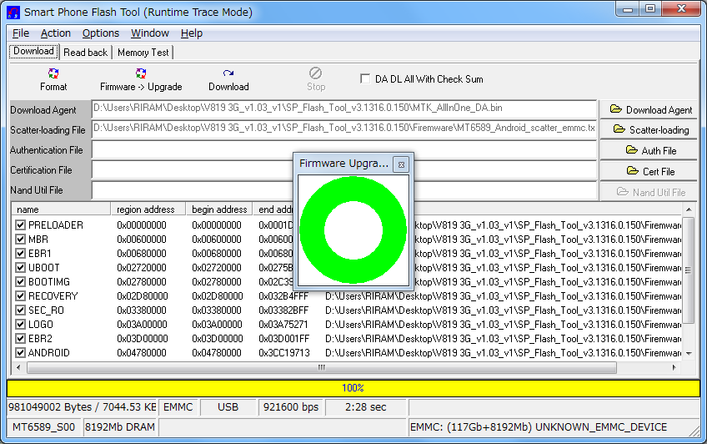This screenshot has width=707, height=444.
Task: Uncheck the UBOOT partition checkbox
Action: coord(20,268)
